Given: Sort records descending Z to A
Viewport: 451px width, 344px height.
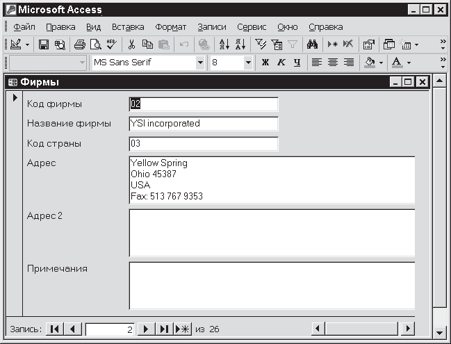Looking at the screenshot, I should [x=240, y=44].
